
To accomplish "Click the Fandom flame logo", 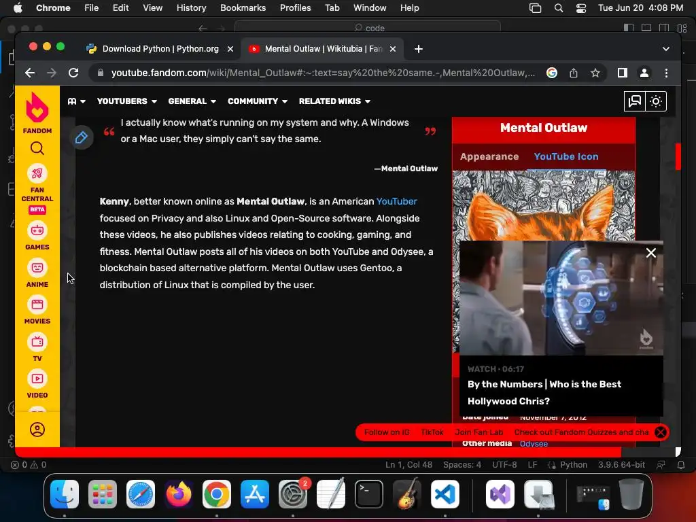I will tap(37, 108).
